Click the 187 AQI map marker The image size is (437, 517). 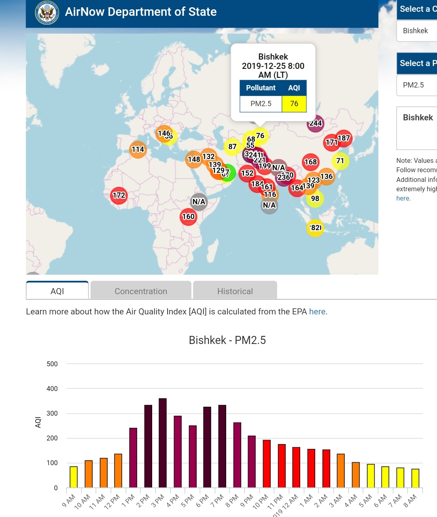tap(344, 138)
